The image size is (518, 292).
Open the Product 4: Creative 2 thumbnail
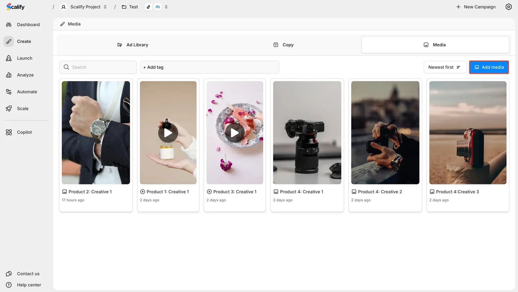tap(385, 133)
